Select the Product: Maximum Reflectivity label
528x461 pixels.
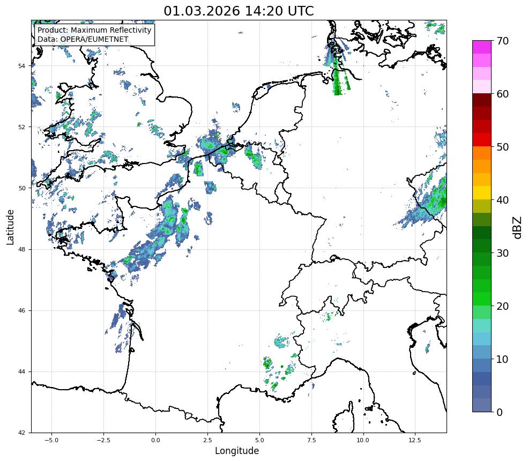(94, 30)
